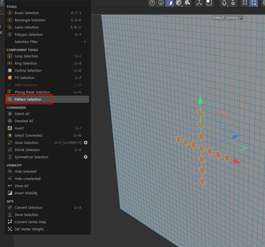Click Shrink Selection entry
The width and height of the screenshot is (265, 247).
[x=48, y=150]
